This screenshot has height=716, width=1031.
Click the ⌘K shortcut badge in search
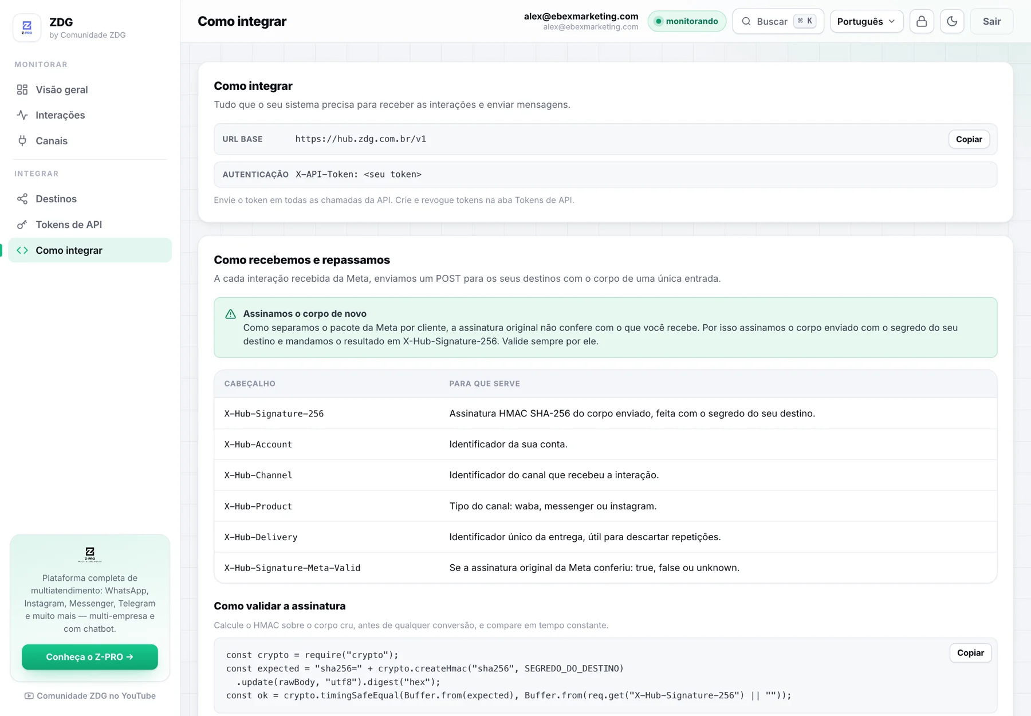point(805,21)
